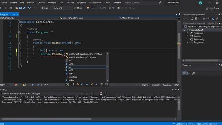The image size is (222, 125).
Task: Click the pin icon of Solution Explorer panel
Action: click(x=219, y=15)
